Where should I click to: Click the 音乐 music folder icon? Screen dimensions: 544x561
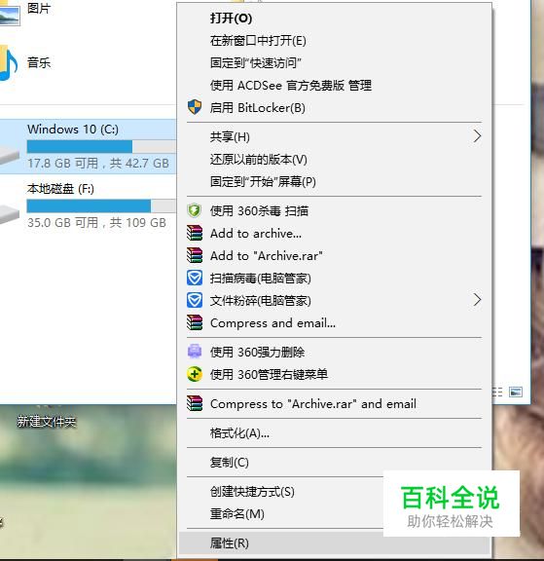click(8, 63)
